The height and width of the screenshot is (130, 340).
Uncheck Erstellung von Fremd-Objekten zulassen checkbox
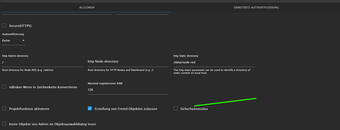[x=90, y=108]
